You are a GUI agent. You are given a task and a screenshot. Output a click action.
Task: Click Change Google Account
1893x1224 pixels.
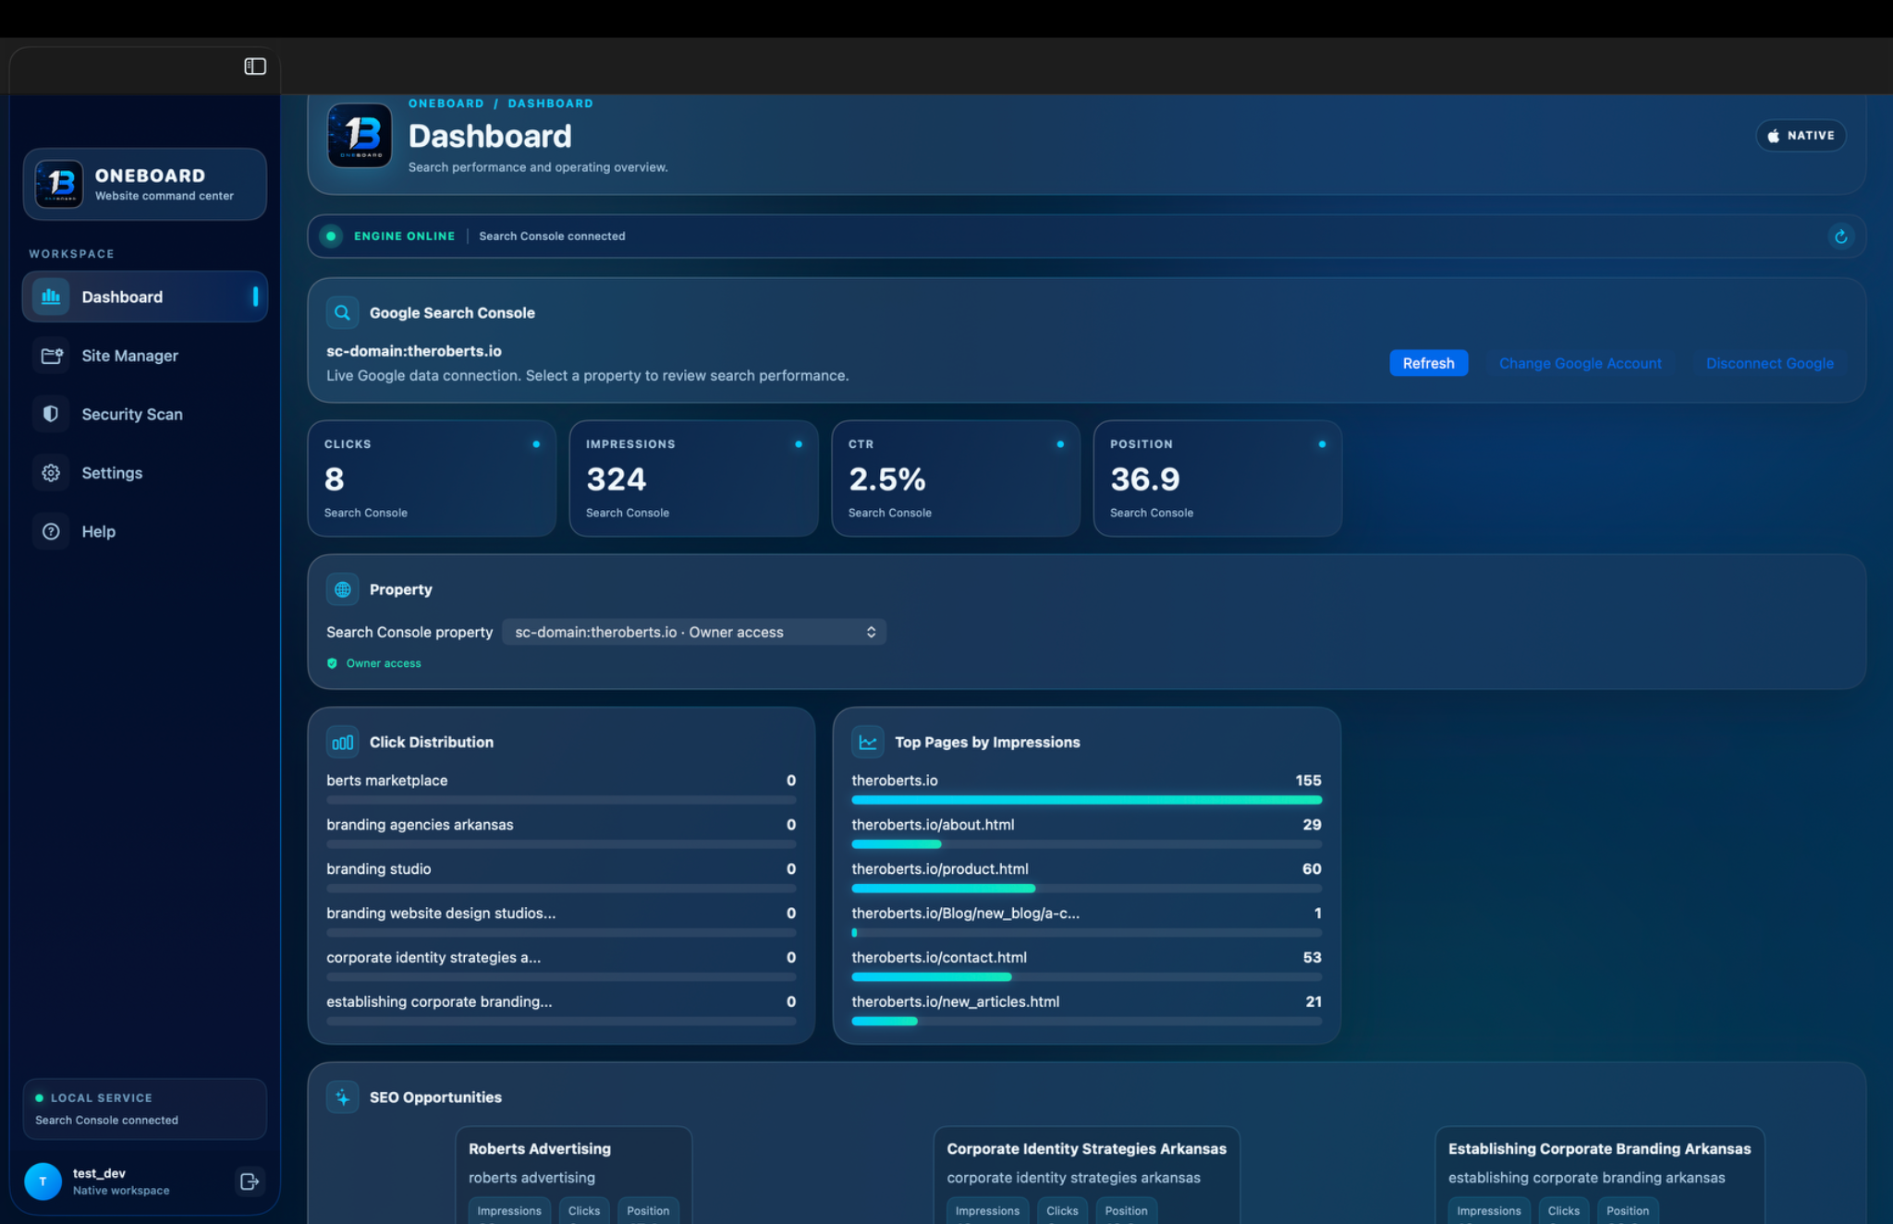click(1580, 363)
